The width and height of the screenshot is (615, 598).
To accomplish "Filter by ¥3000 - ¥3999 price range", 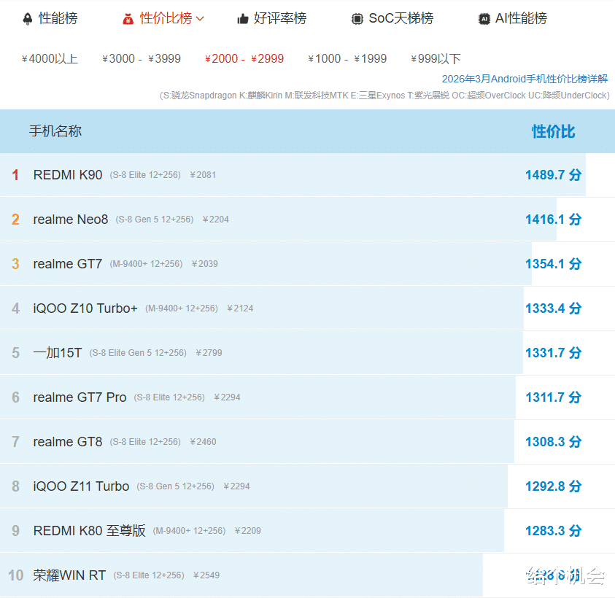I will pos(142,59).
